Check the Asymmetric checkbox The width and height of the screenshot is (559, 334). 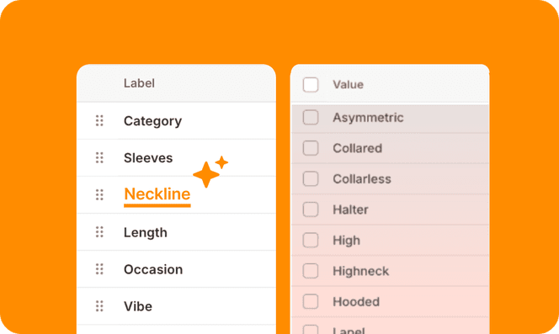pos(311,117)
